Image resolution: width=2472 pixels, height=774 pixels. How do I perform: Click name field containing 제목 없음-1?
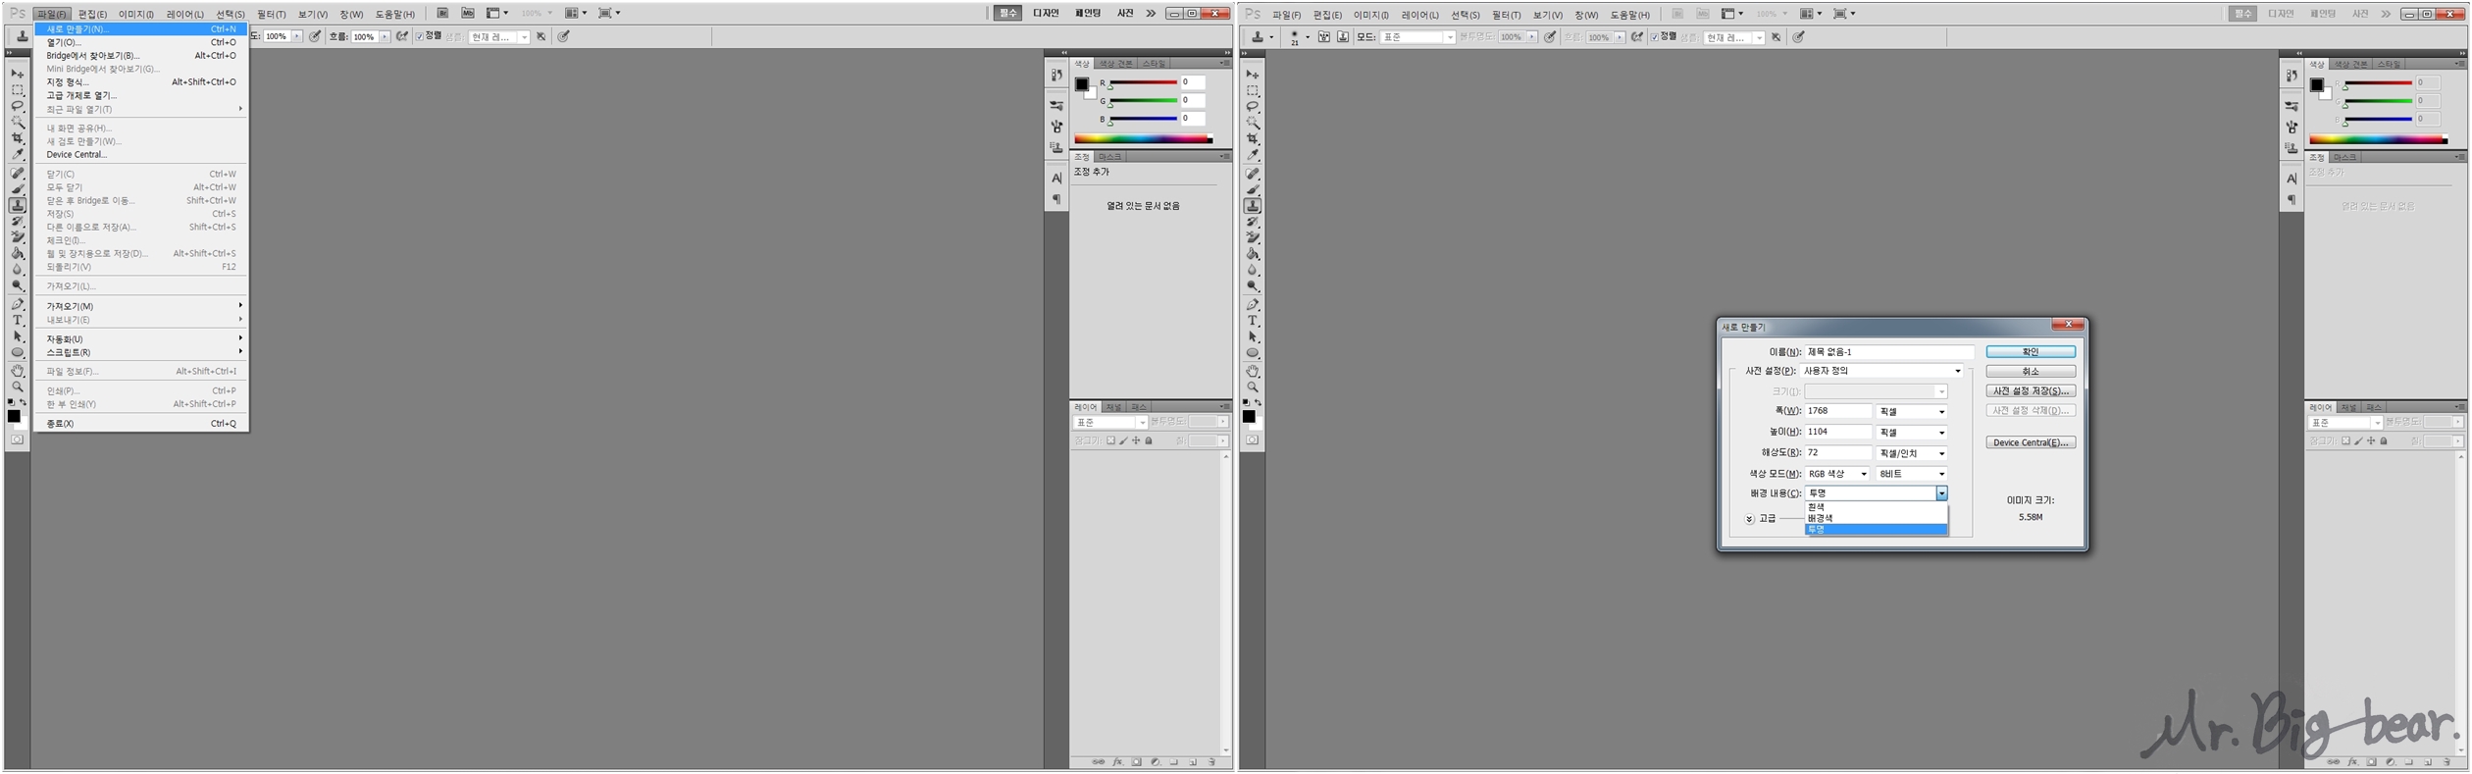1888,351
